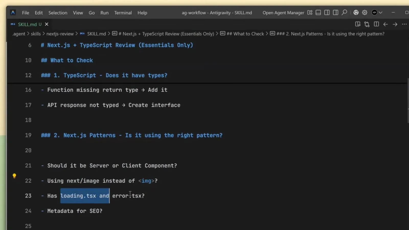Click the search magnifier icon in title bar
The width and height of the screenshot is (409, 230).
coord(345,12)
